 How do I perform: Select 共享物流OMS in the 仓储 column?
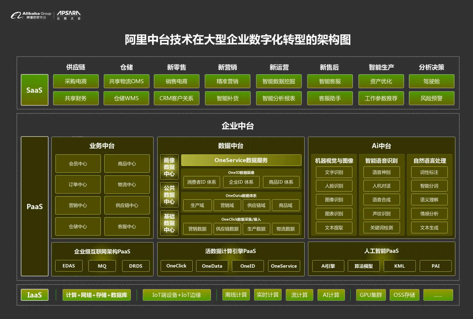[126, 81]
